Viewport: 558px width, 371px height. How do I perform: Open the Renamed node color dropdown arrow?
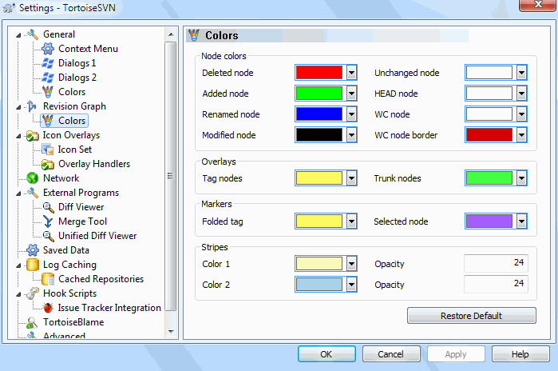(x=351, y=114)
